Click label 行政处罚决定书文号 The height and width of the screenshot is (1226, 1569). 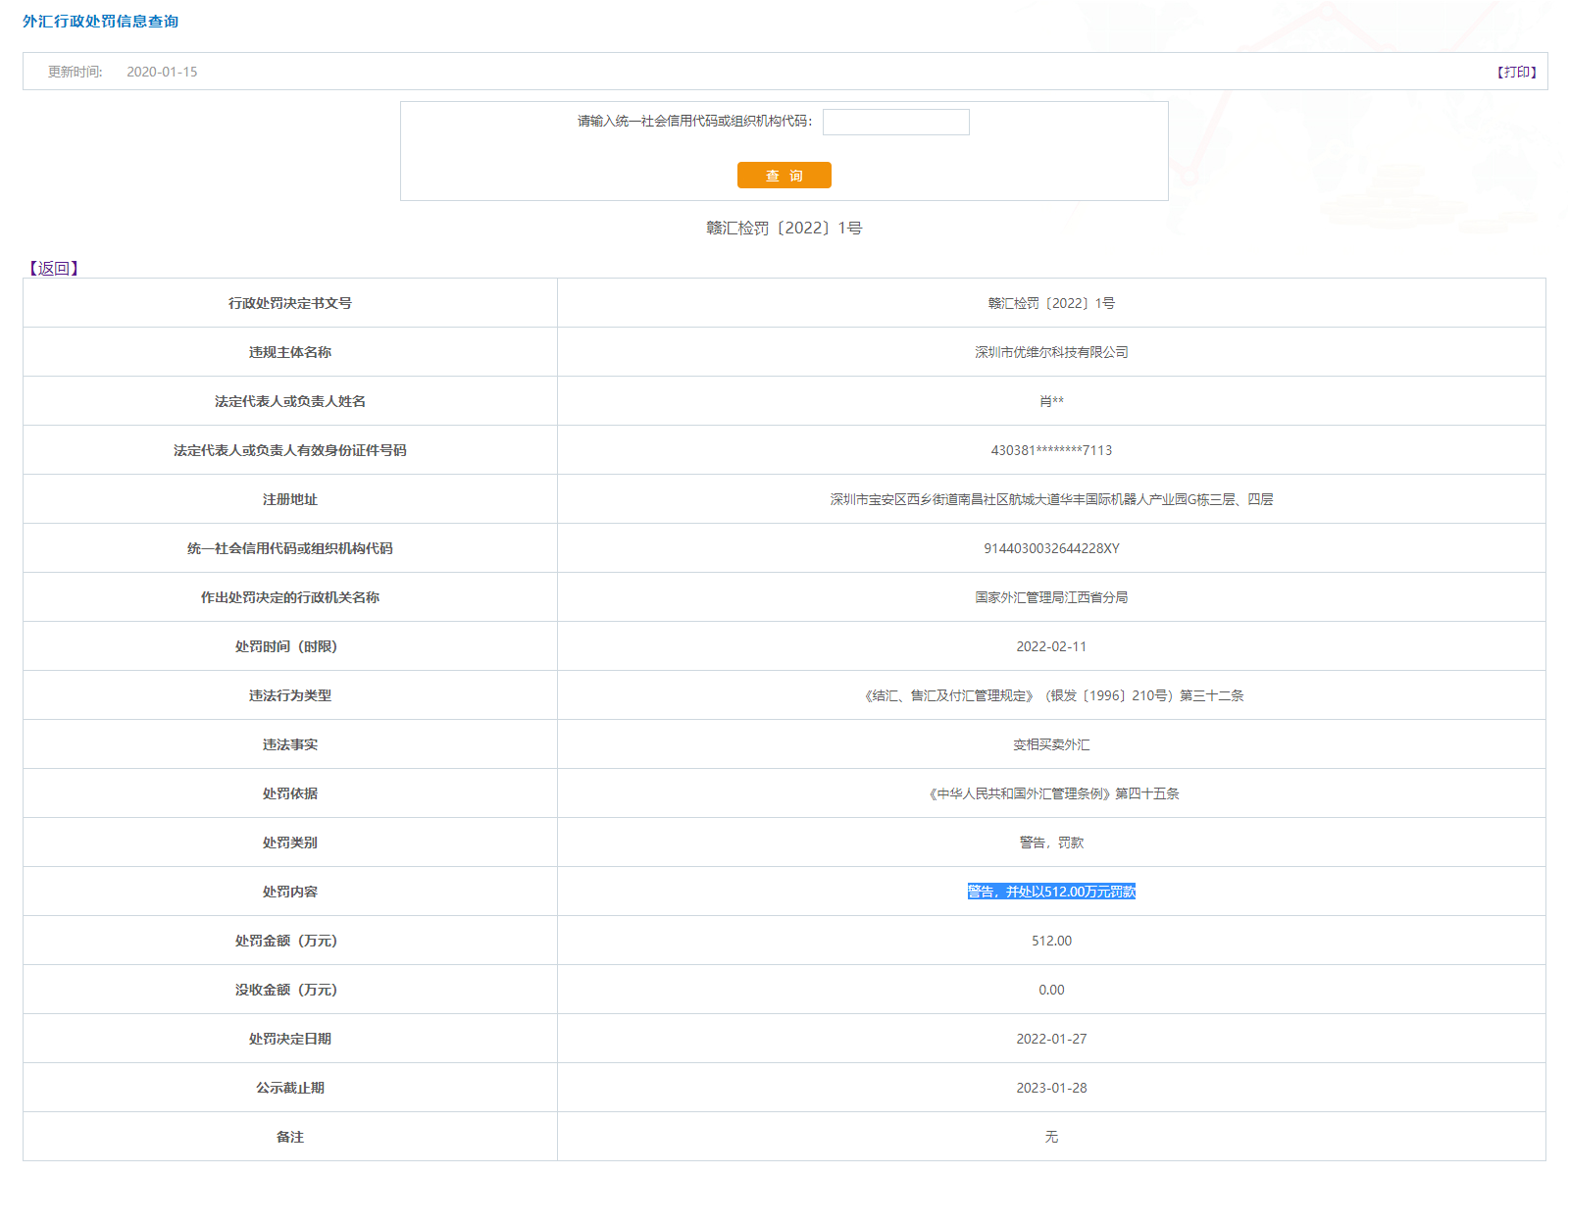(x=290, y=303)
